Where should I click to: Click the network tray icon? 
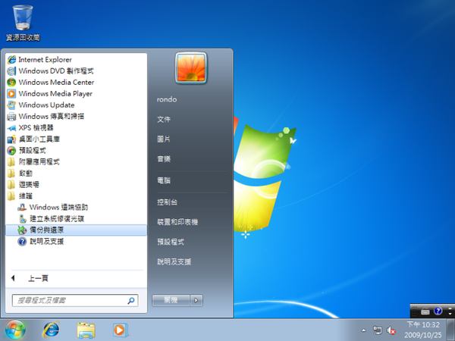(377, 330)
